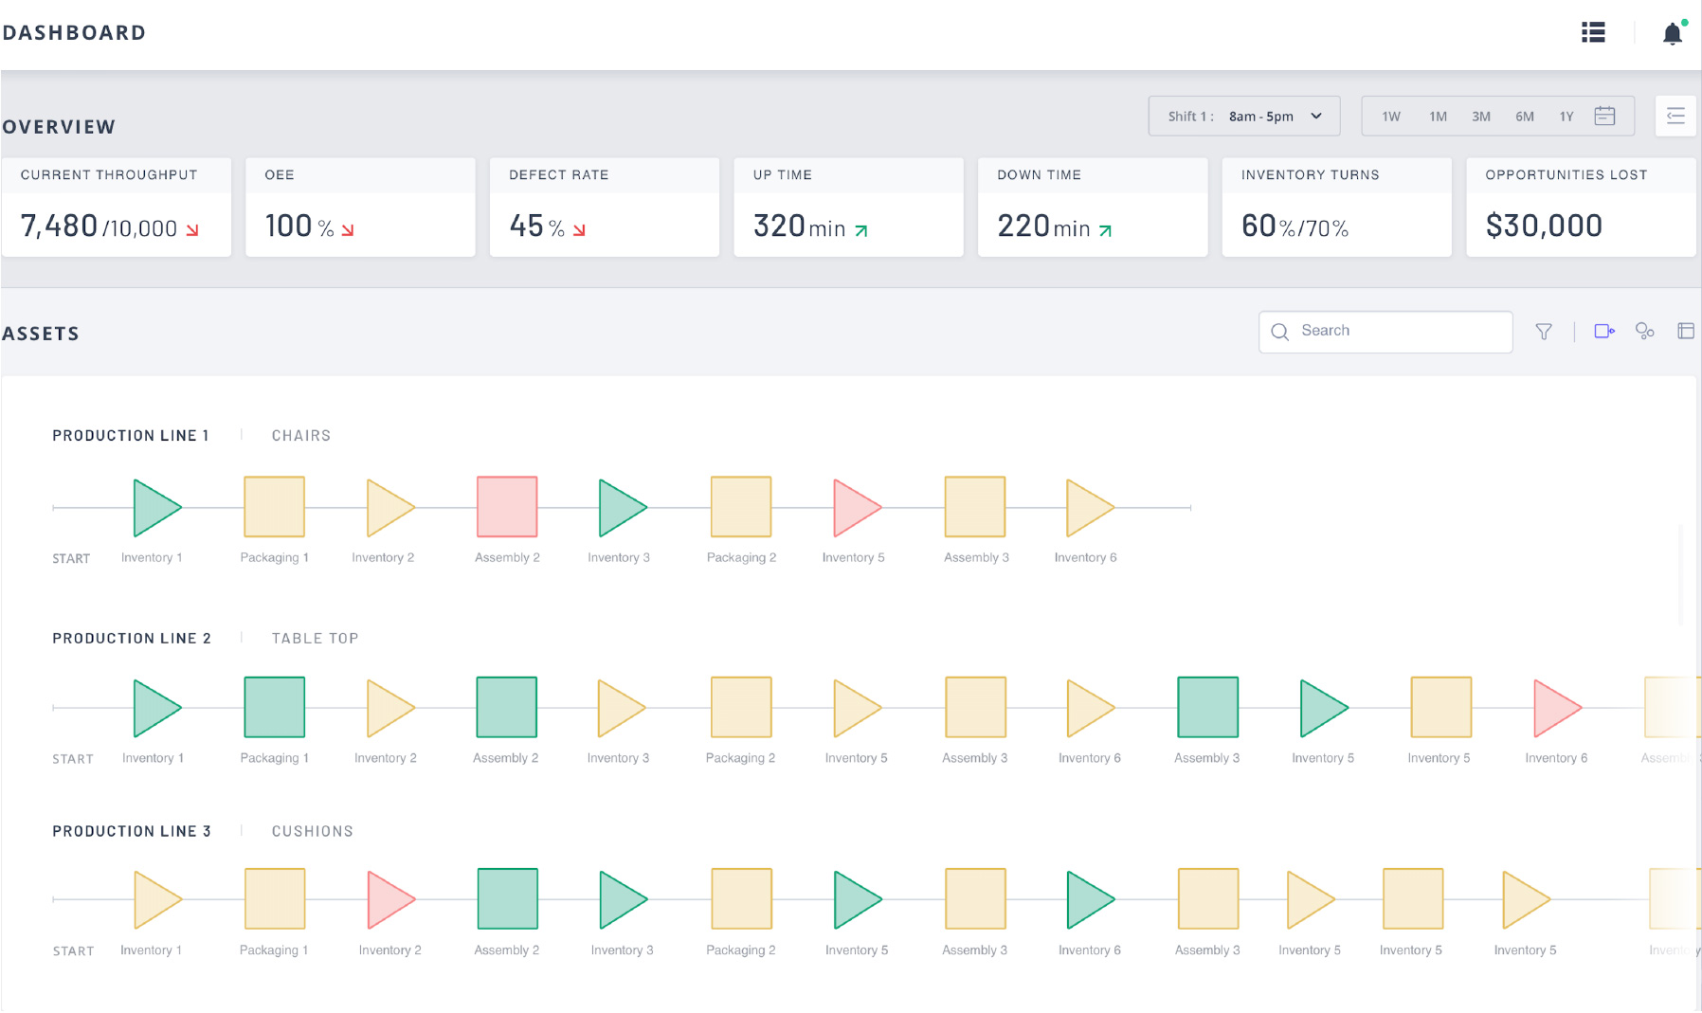
Task: Select the red Assembly 2 node
Action: (507, 507)
